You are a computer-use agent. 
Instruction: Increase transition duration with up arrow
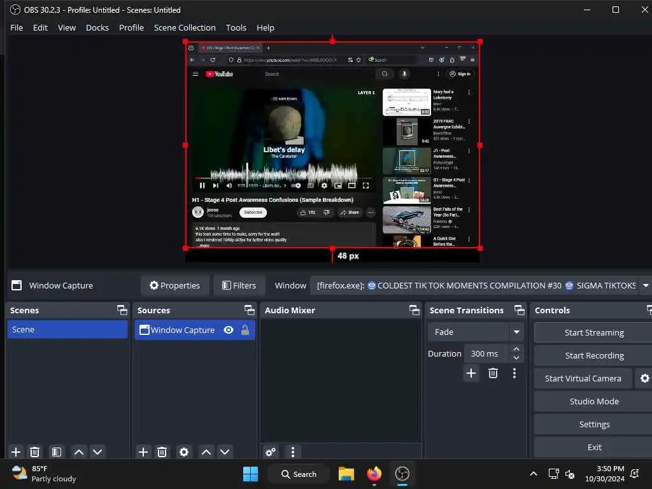point(516,349)
